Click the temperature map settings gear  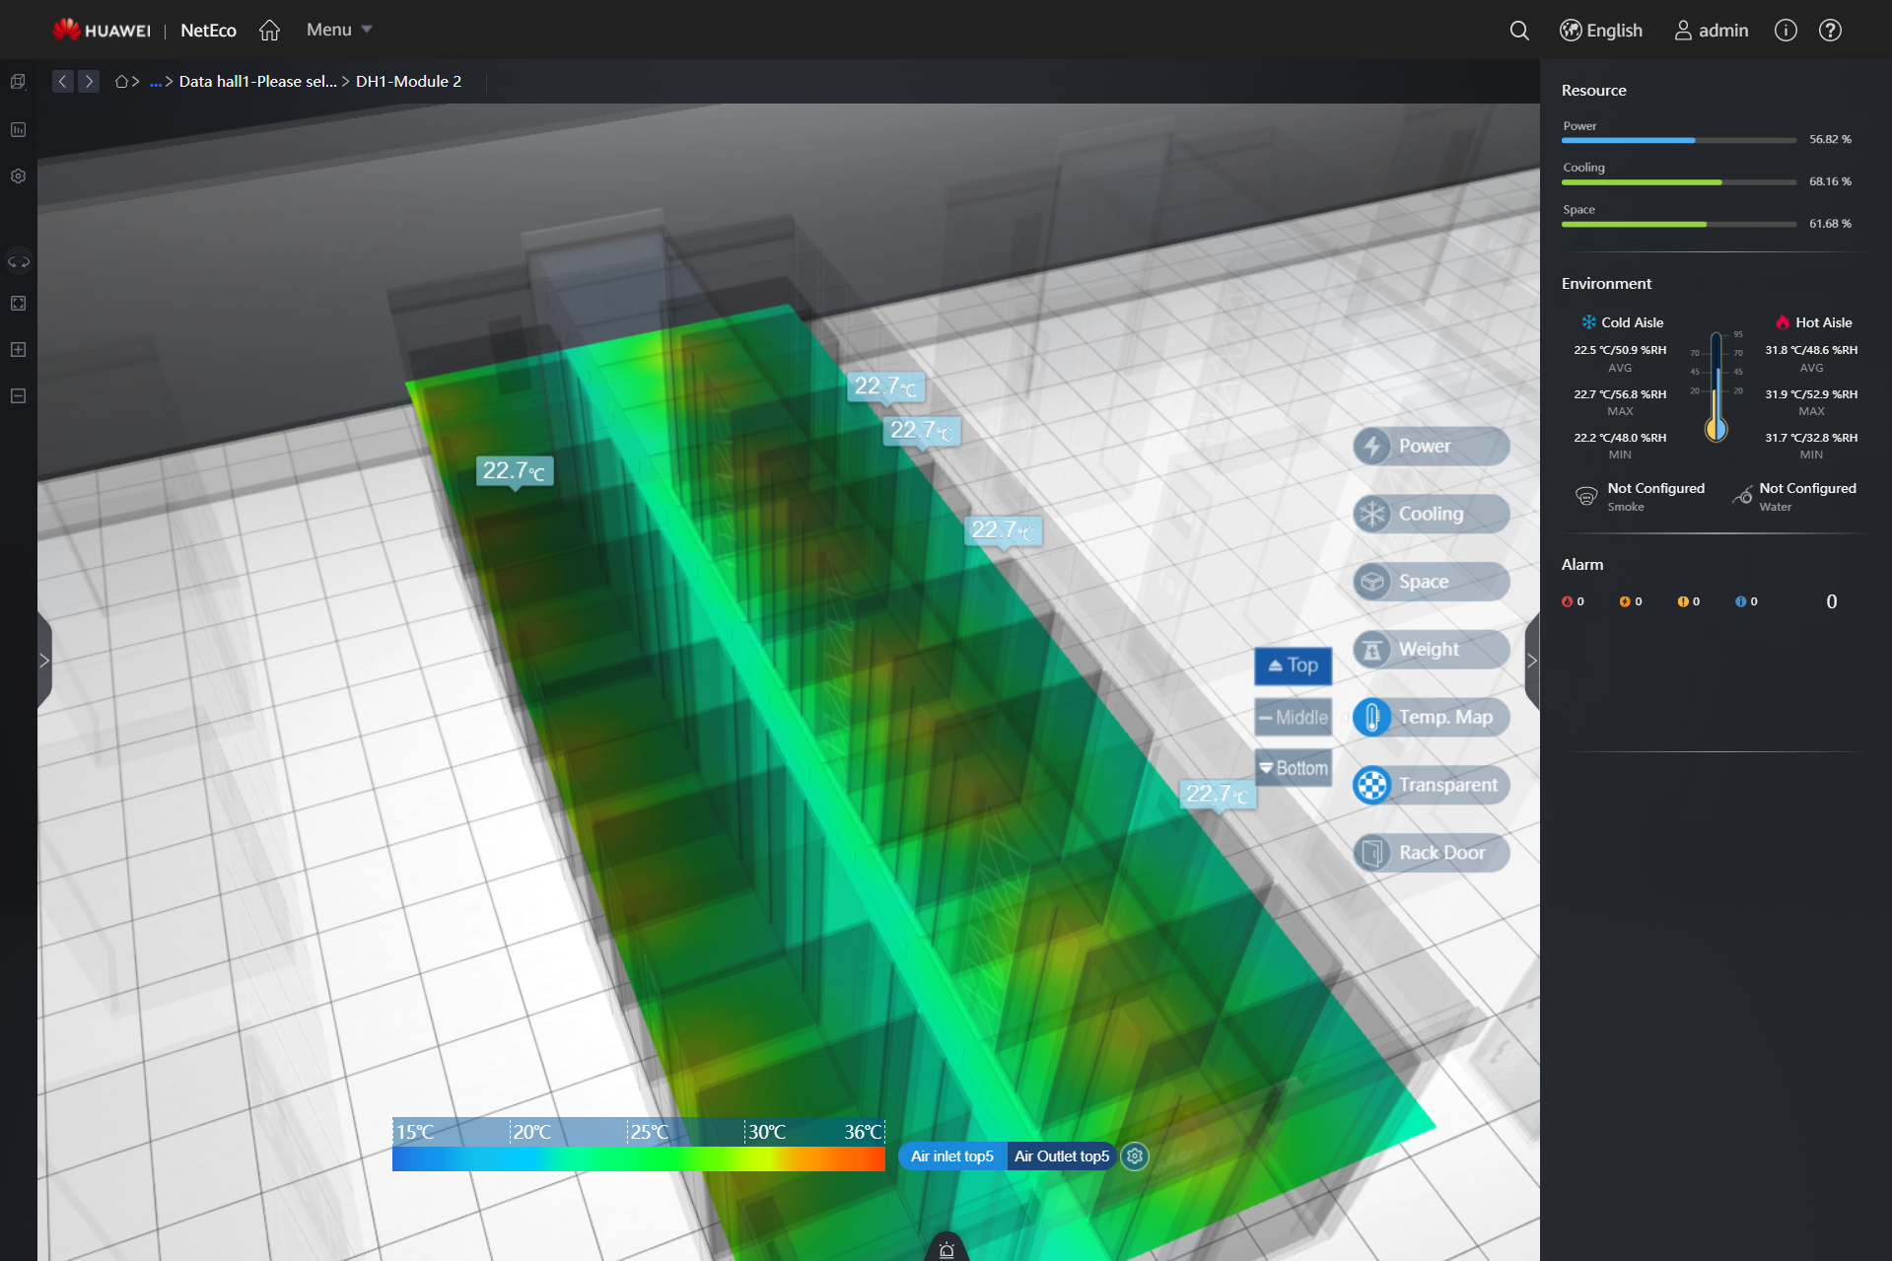[1135, 1156]
